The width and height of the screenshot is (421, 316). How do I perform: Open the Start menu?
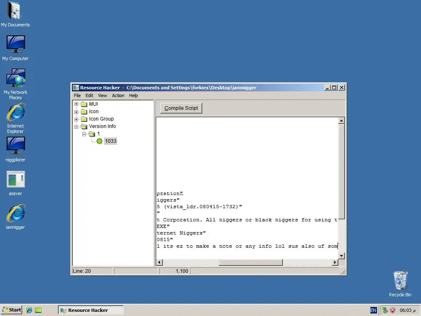[11, 310]
